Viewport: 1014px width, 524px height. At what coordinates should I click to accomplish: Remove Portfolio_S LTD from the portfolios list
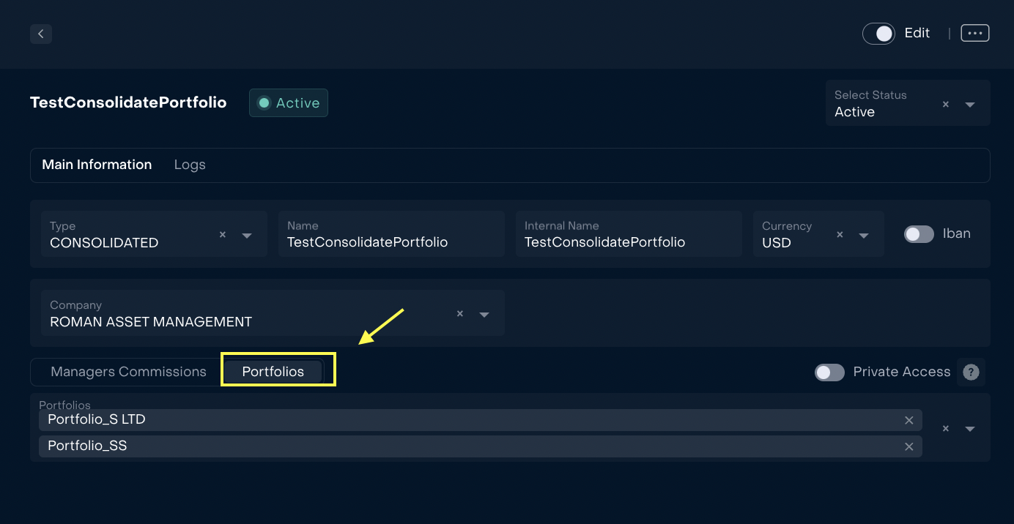[x=908, y=420]
